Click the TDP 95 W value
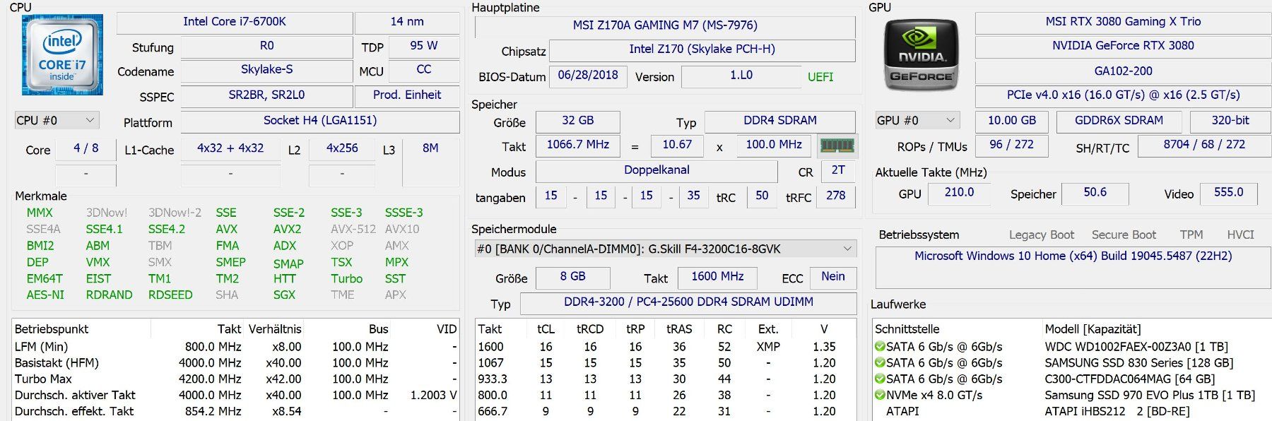This screenshot has height=421, width=1272. coord(424,47)
